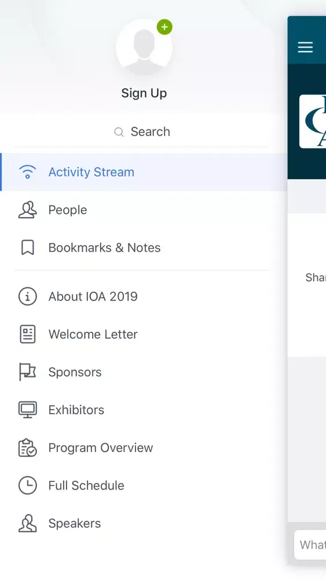Click the Exhibitors monitor icon
The width and height of the screenshot is (326, 580).
(x=28, y=410)
